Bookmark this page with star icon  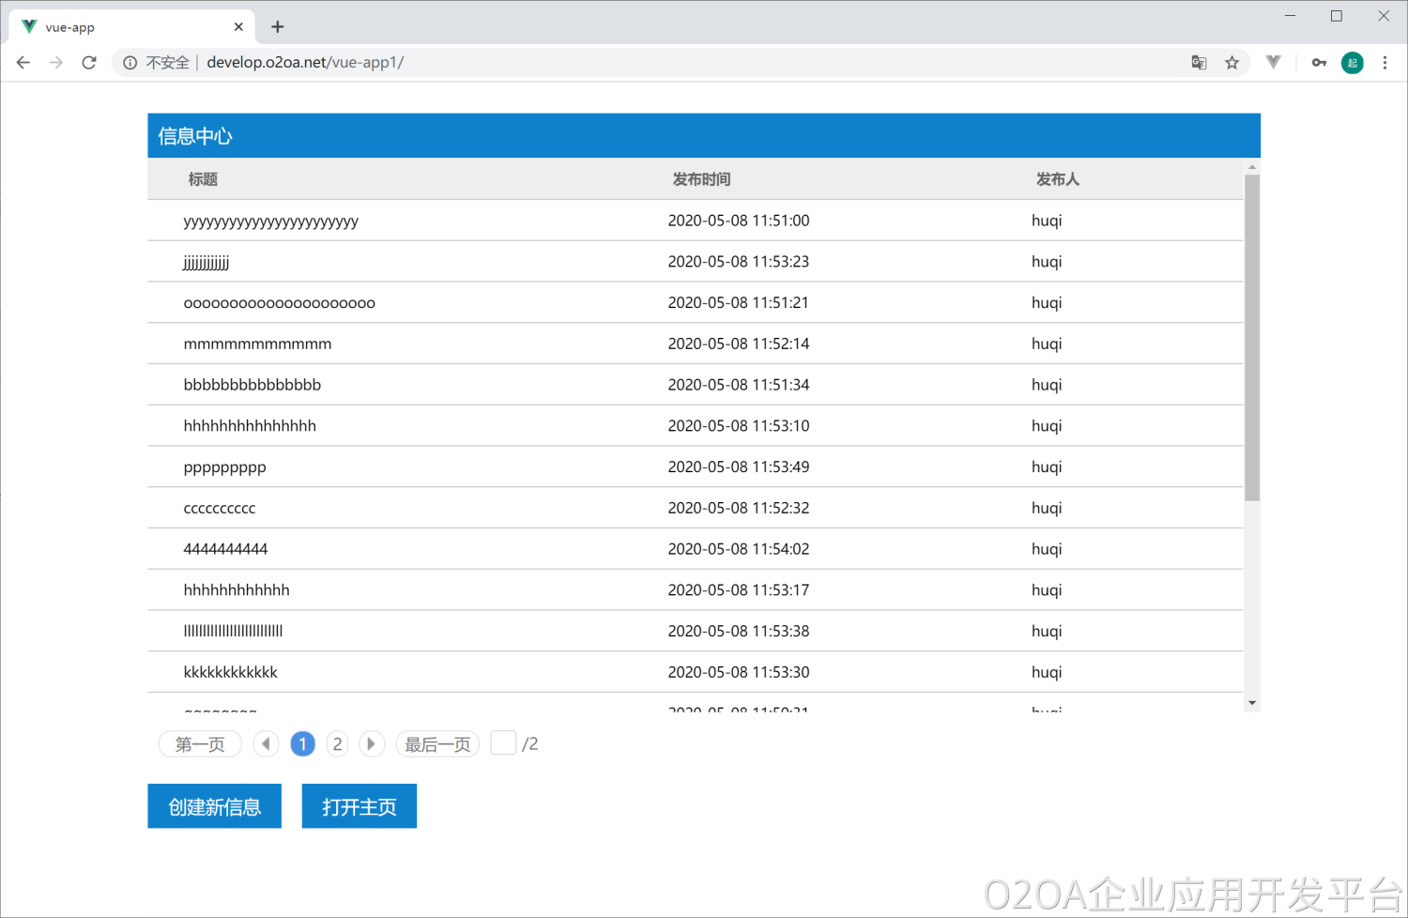click(x=1232, y=63)
